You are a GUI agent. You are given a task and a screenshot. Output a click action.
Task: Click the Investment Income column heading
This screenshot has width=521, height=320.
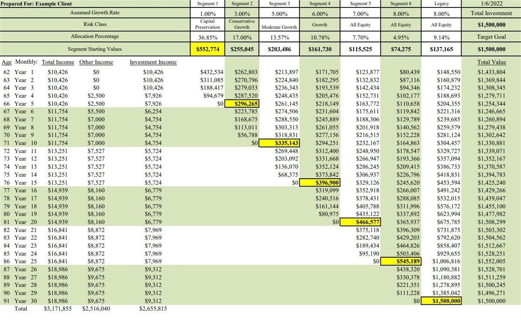coord(153,62)
